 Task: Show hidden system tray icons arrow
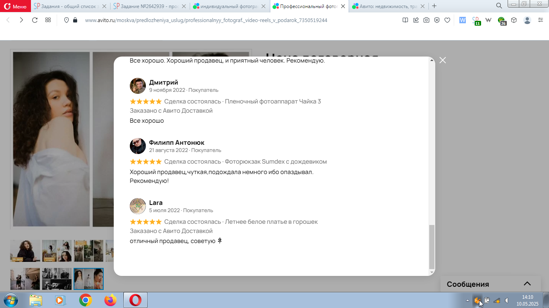click(467, 300)
